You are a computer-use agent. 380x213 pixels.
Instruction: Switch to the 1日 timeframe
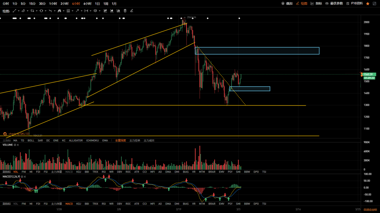[97, 4]
